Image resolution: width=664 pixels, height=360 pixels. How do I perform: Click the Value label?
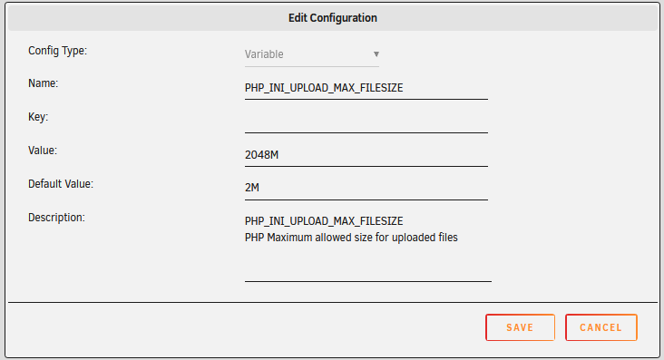pyautogui.click(x=43, y=151)
